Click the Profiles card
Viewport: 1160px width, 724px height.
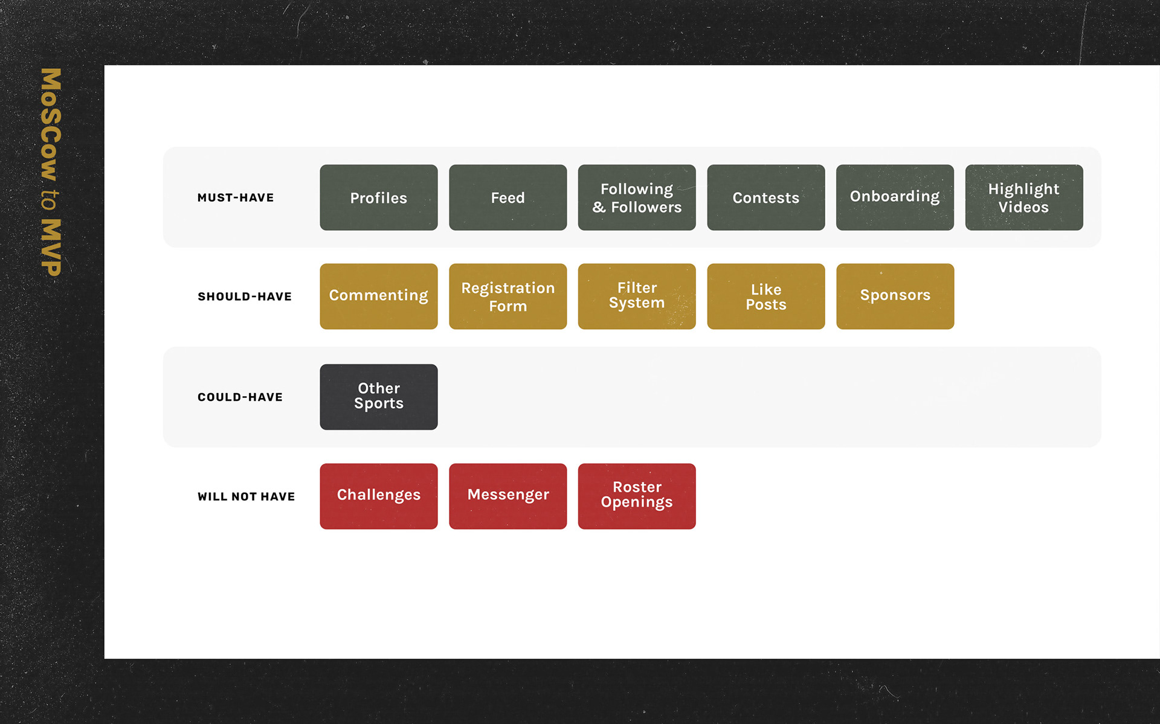pos(379,197)
